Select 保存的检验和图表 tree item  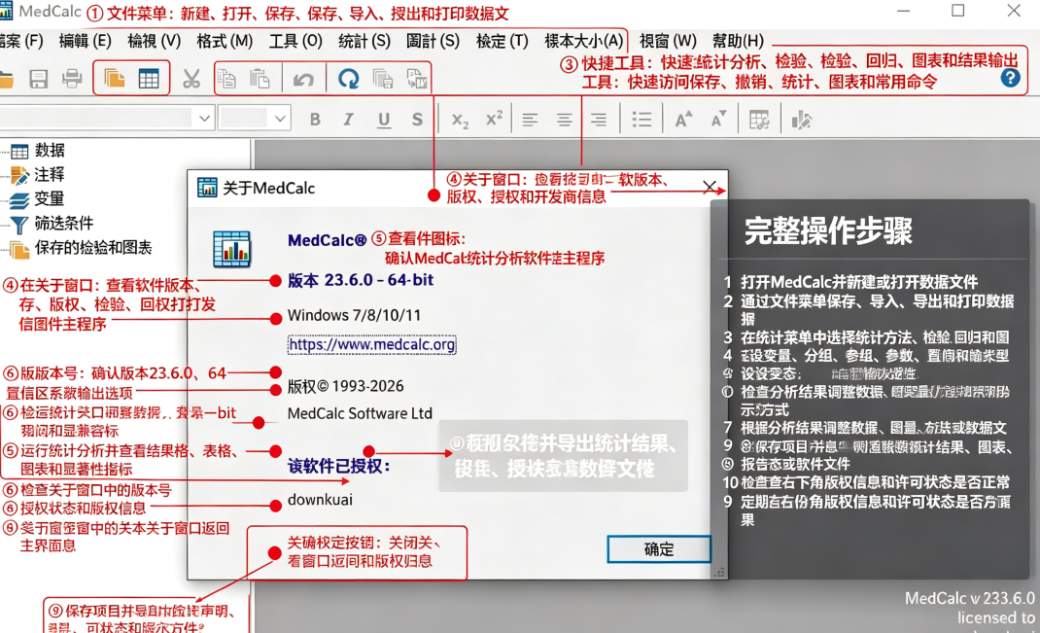(93, 248)
